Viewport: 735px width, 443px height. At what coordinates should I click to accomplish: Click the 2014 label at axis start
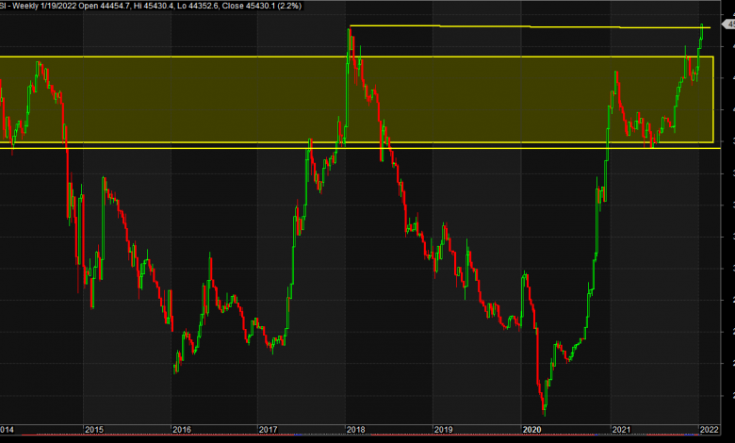pyautogui.click(x=8, y=429)
